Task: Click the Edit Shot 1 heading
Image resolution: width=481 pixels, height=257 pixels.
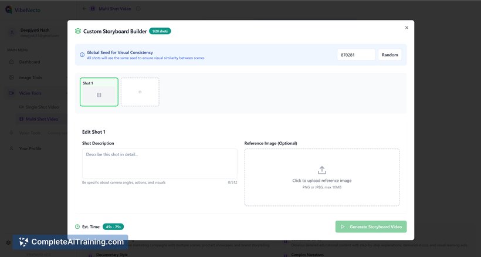Action: coord(94,132)
